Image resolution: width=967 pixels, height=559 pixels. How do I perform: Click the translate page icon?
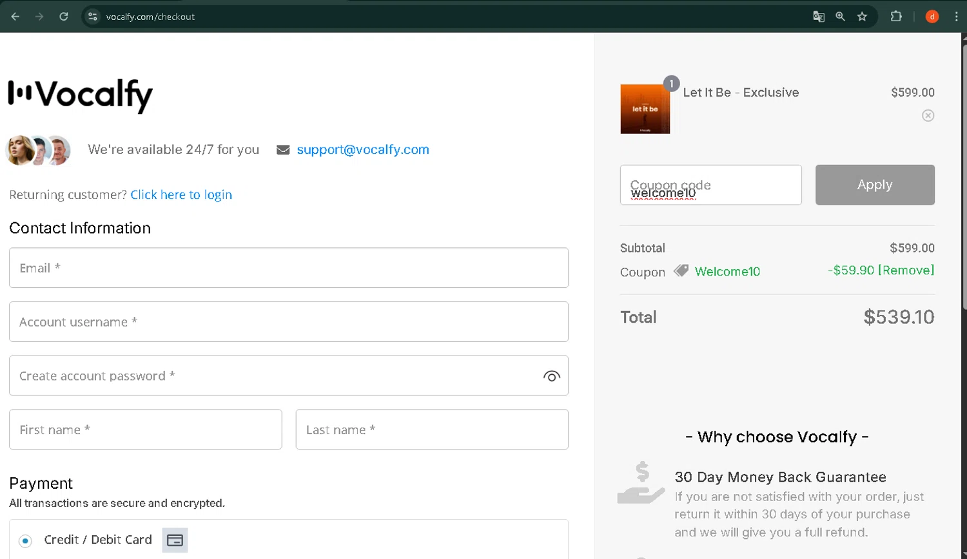pos(819,17)
